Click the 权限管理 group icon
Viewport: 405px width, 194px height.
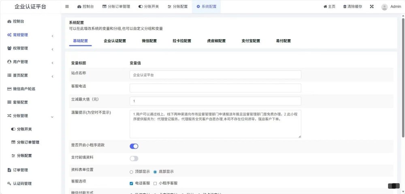point(9,48)
